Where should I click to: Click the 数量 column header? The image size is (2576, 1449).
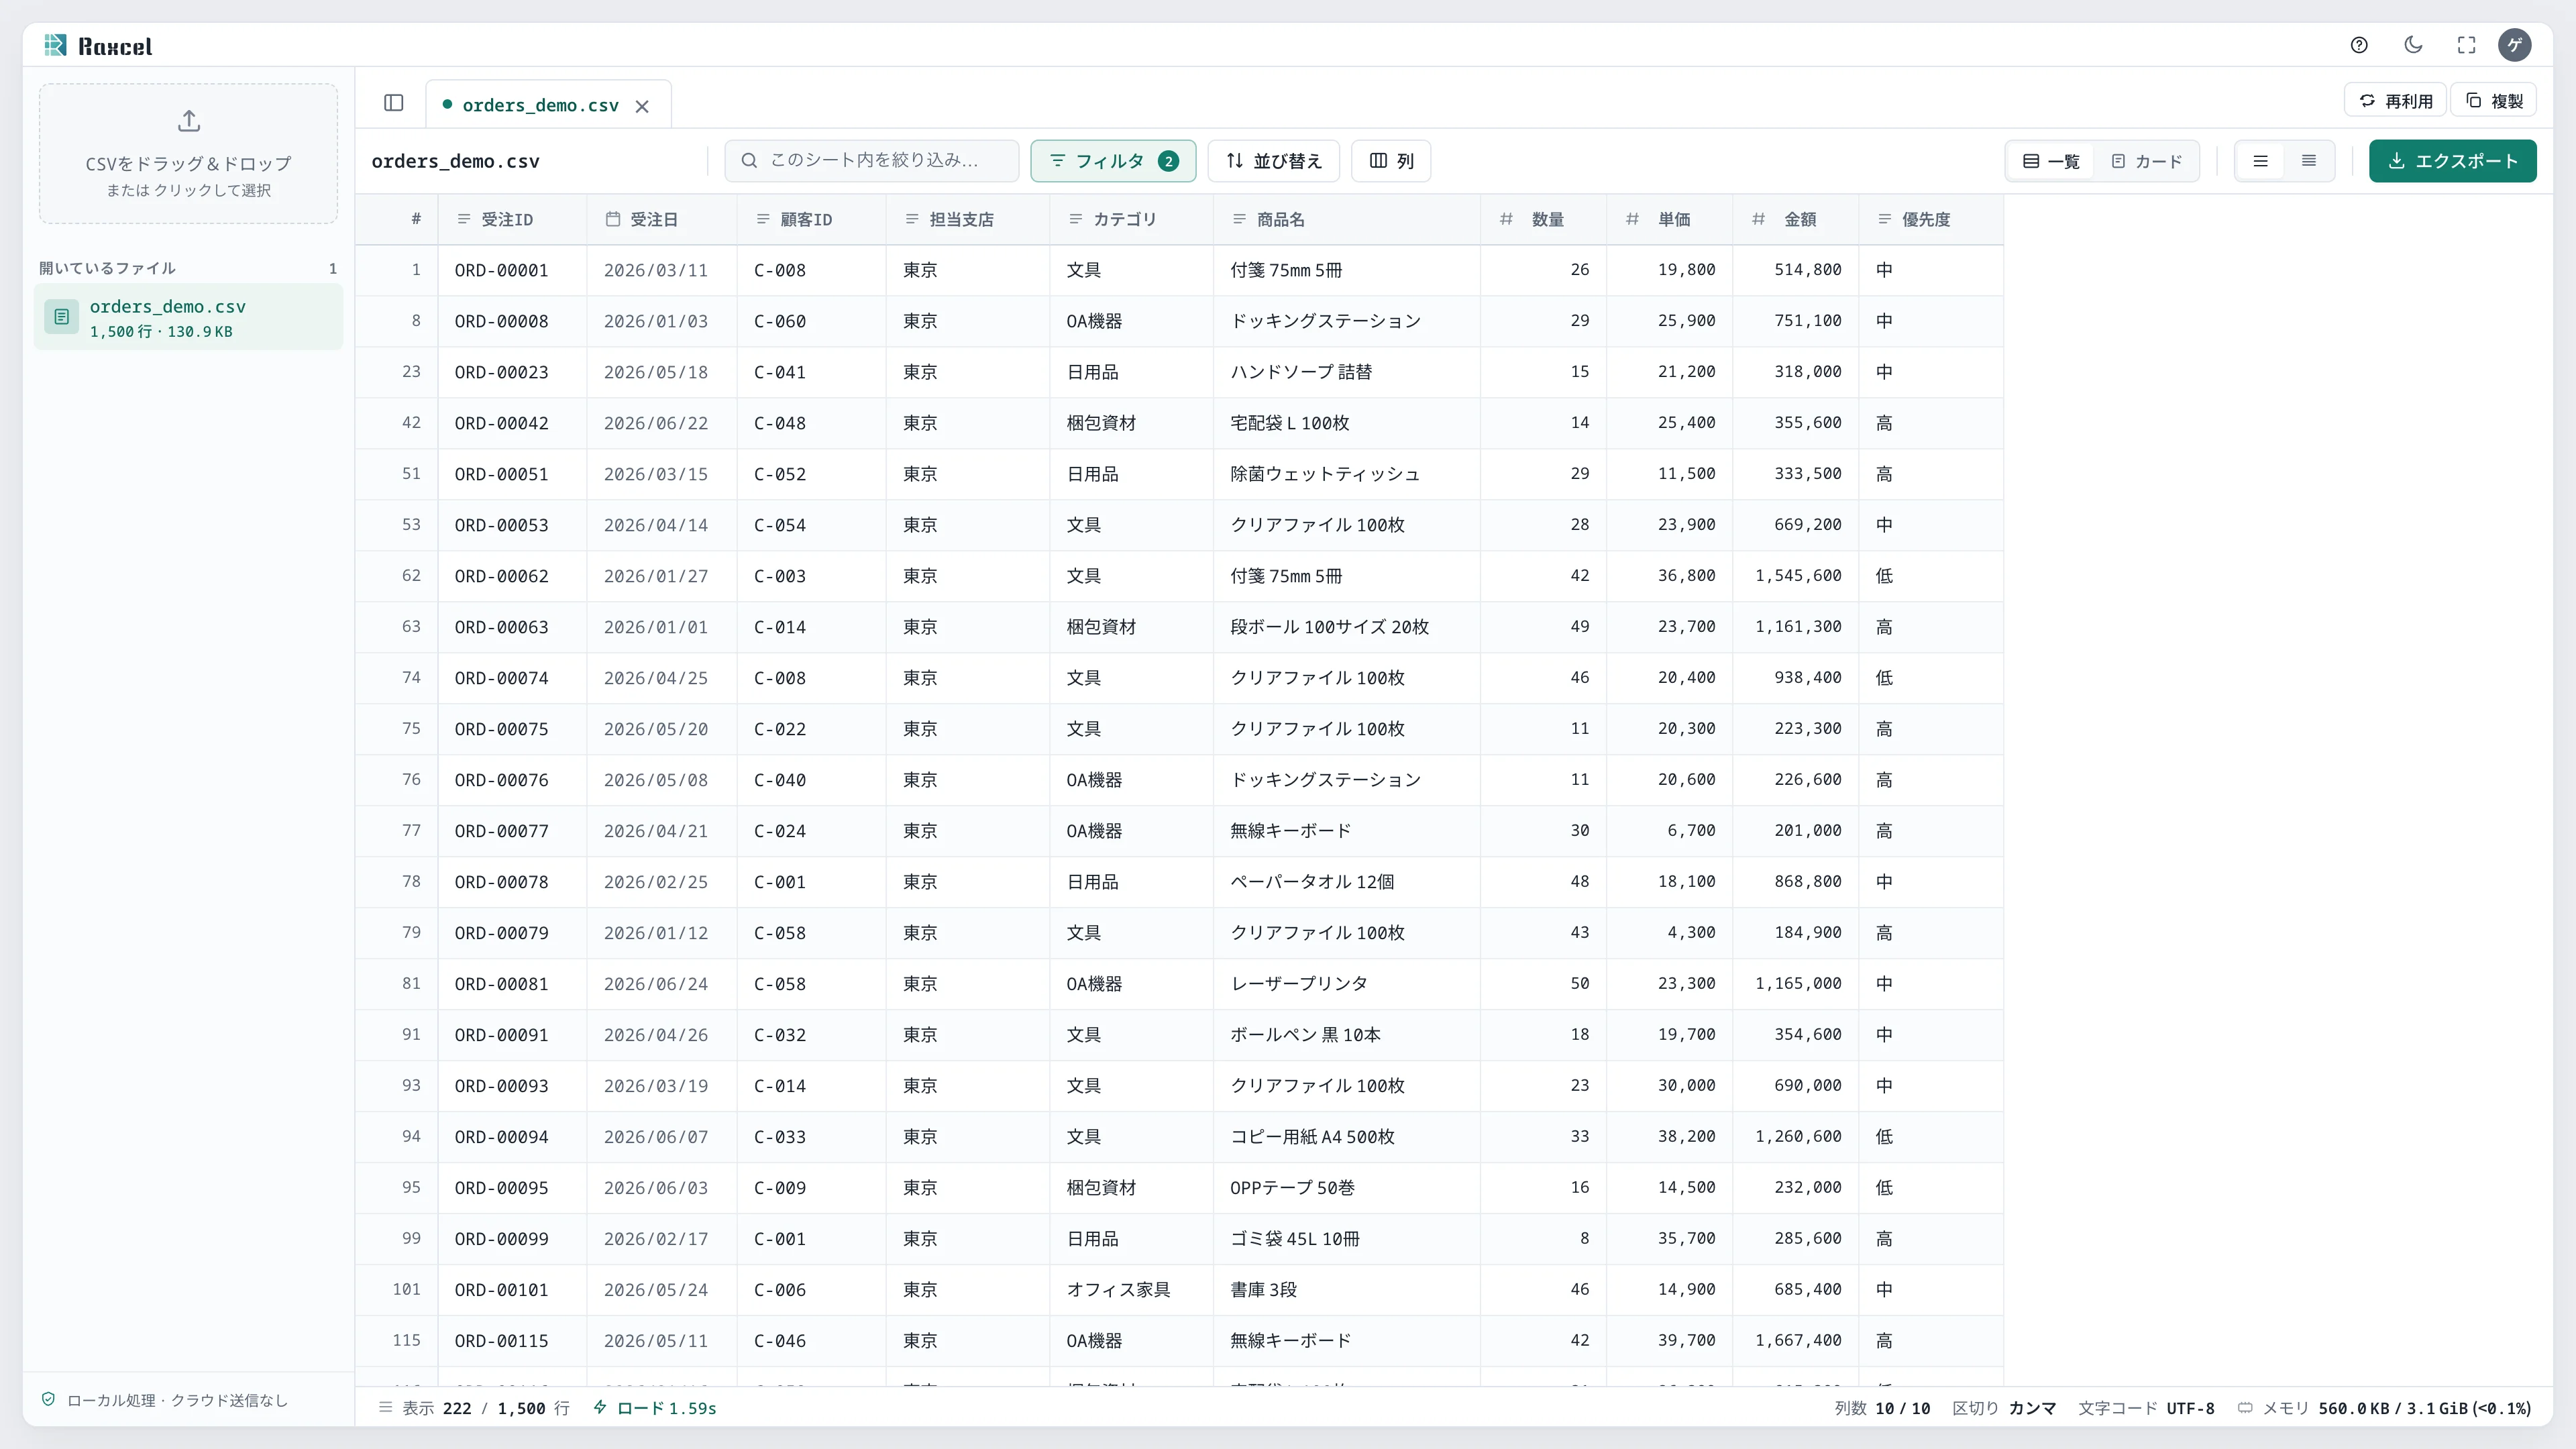(1543, 219)
